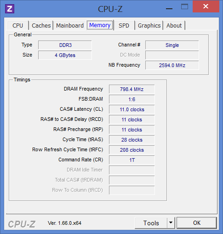Open the Caches tab
The image size is (223, 234).
(x=41, y=25)
